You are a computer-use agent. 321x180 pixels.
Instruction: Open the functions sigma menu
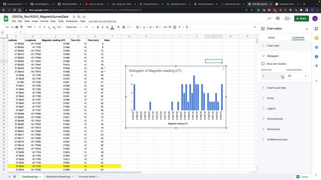[x=187, y=27]
